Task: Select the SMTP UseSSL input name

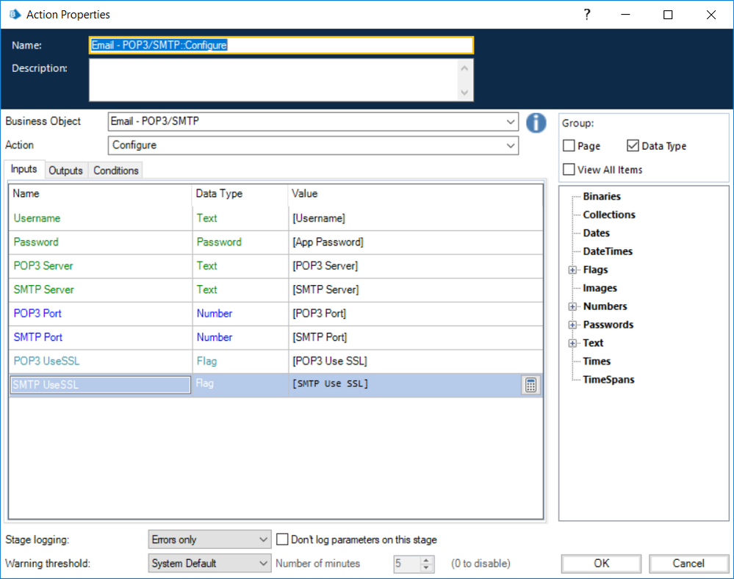Action: point(100,385)
